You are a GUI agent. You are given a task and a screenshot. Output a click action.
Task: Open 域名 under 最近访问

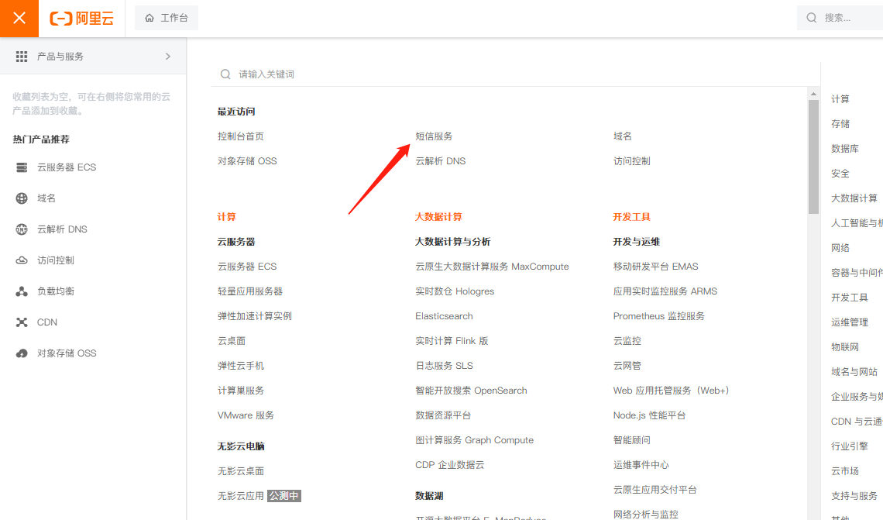[x=622, y=136]
